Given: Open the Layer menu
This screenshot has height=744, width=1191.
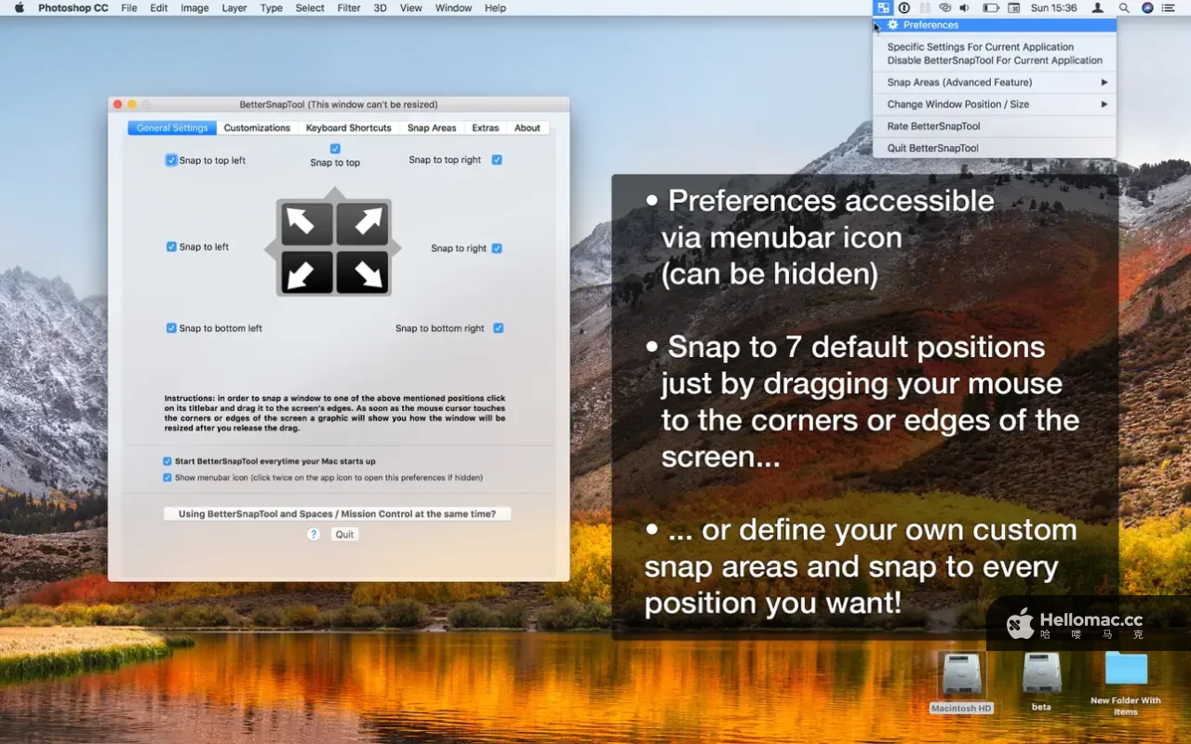Looking at the screenshot, I should 234,7.
